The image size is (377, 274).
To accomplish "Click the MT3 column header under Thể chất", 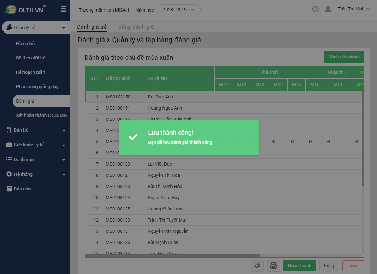I will (260, 84).
